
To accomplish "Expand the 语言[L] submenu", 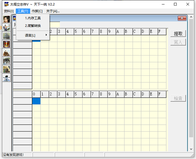I will pos(33,36).
